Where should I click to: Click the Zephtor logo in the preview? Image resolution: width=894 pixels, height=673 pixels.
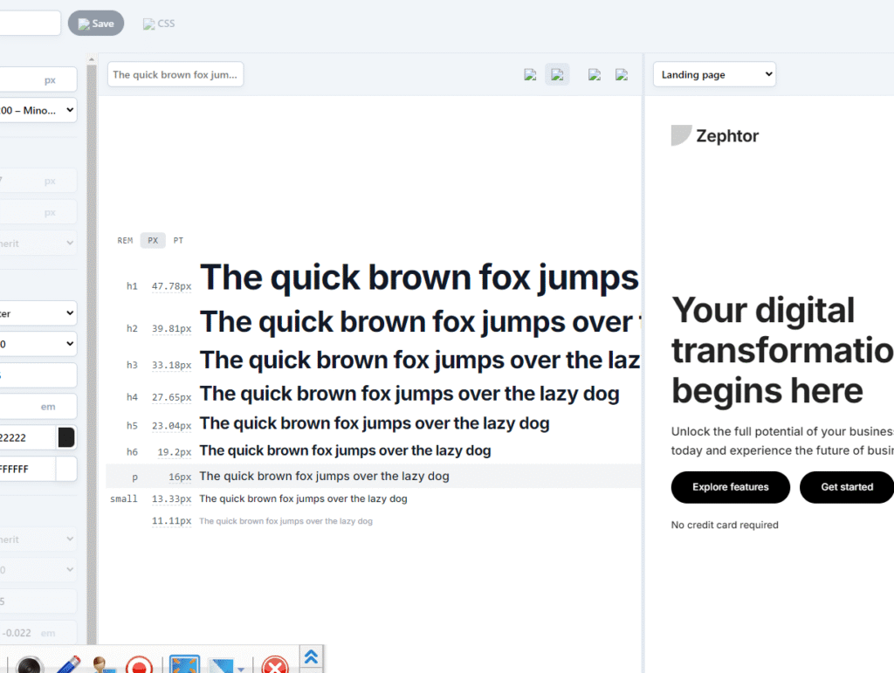(715, 135)
